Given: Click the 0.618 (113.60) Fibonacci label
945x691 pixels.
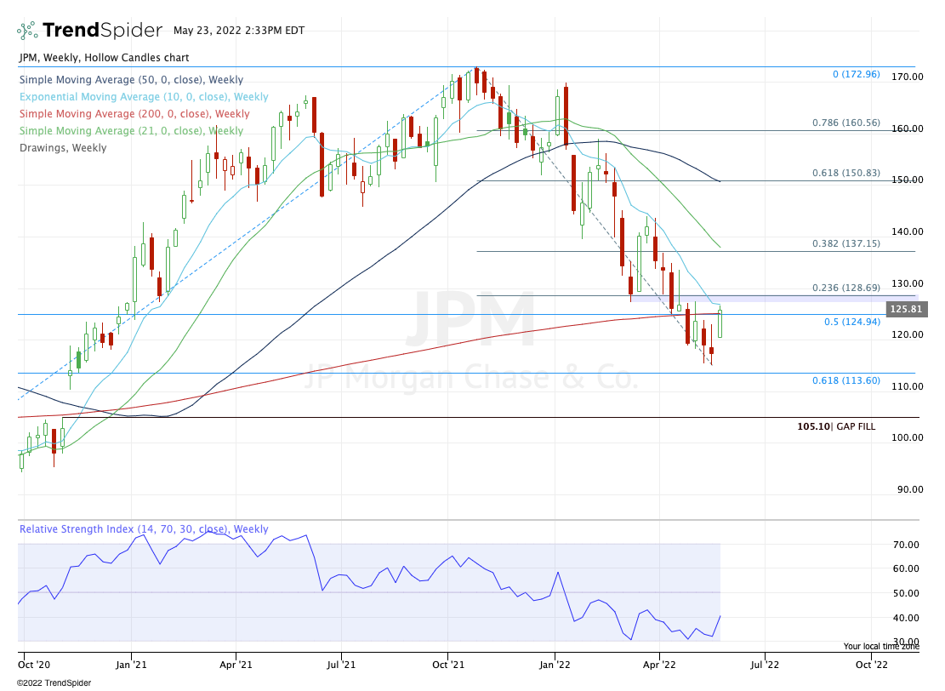Looking at the screenshot, I should [846, 380].
